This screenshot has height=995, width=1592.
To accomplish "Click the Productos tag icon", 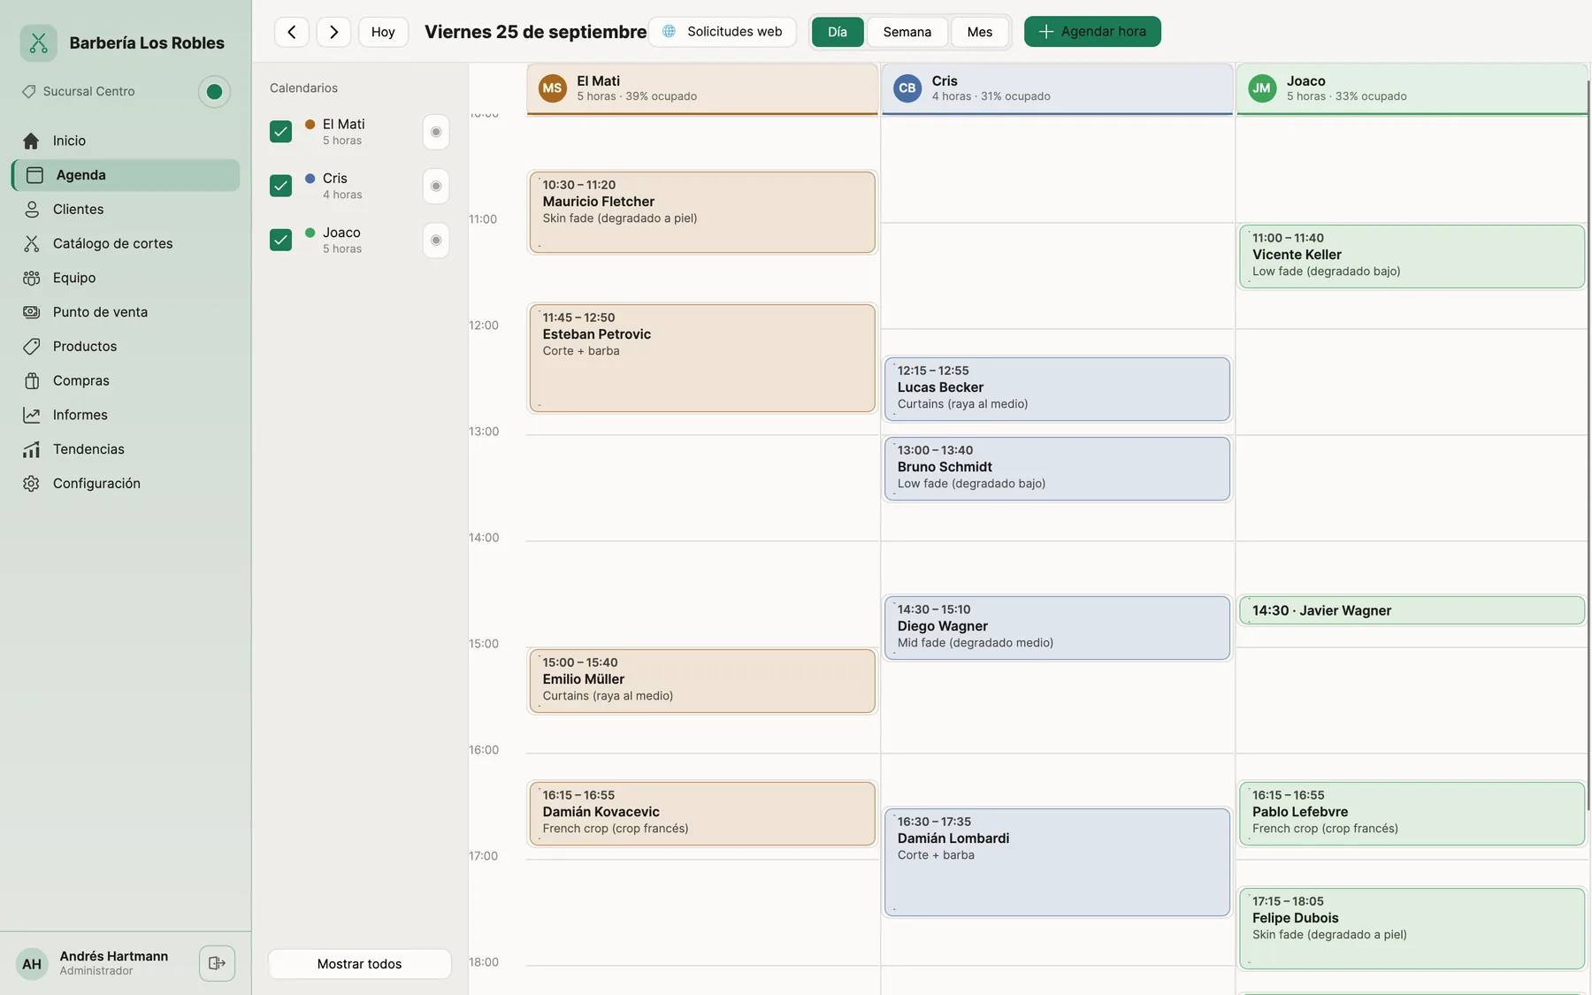I will click(31, 347).
